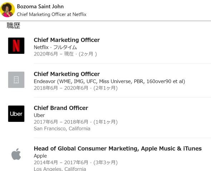Image resolution: width=211 pixels, height=171 pixels.
Task: Click the 2020年6月 – 現在 date range
Action: click(x=54, y=54)
